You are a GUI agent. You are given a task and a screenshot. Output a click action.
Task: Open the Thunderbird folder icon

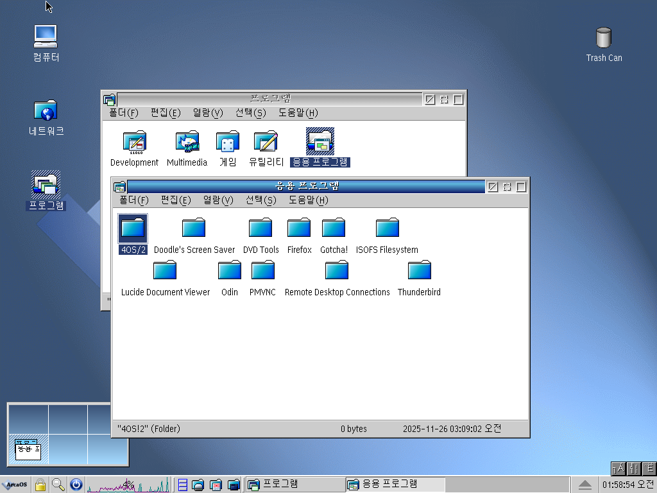coord(419,271)
